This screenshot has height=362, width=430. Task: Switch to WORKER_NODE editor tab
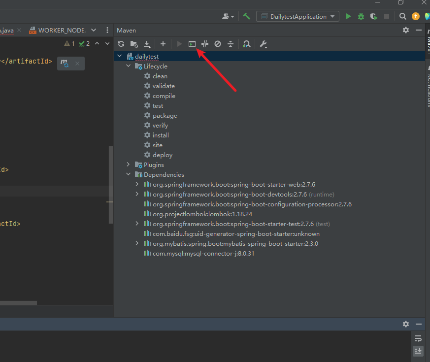pyautogui.click(x=62, y=30)
